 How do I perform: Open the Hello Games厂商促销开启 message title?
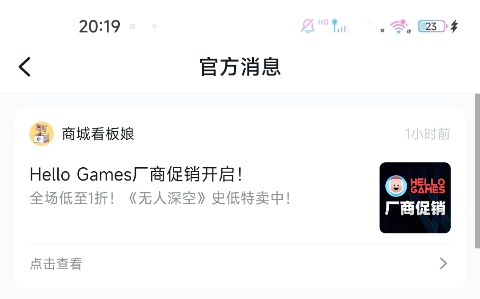(x=136, y=174)
